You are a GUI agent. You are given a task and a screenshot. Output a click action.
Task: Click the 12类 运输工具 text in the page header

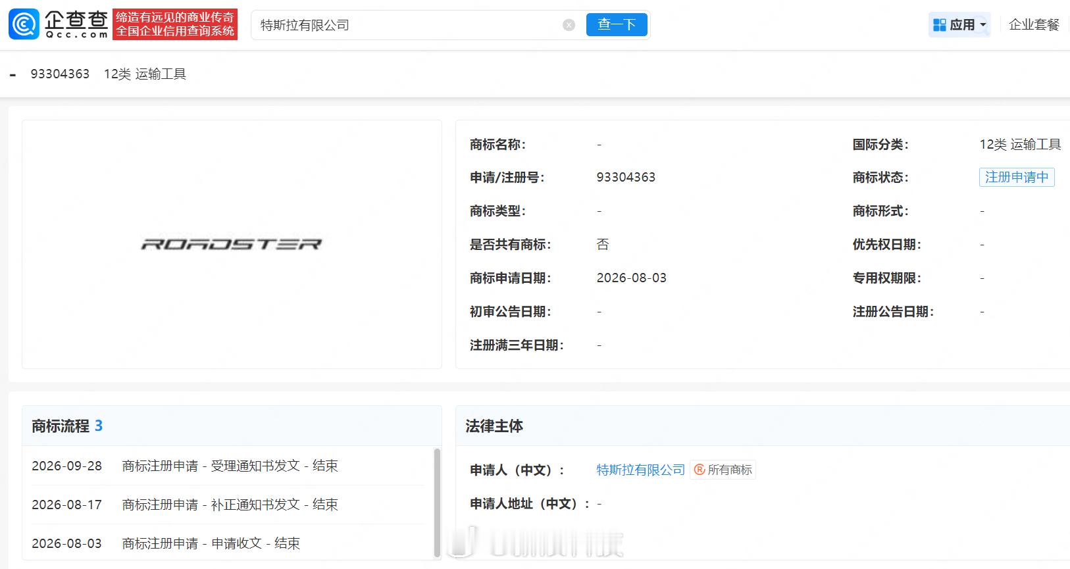pyautogui.click(x=145, y=74)
